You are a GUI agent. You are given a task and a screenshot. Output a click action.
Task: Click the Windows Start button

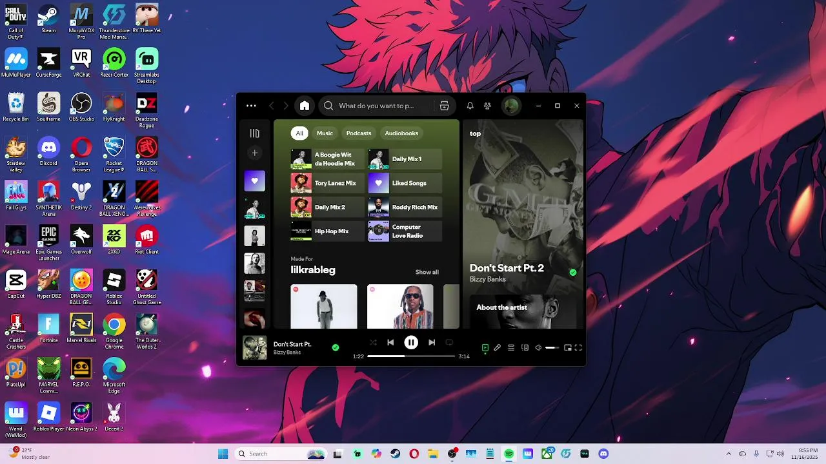click(223, 454)
